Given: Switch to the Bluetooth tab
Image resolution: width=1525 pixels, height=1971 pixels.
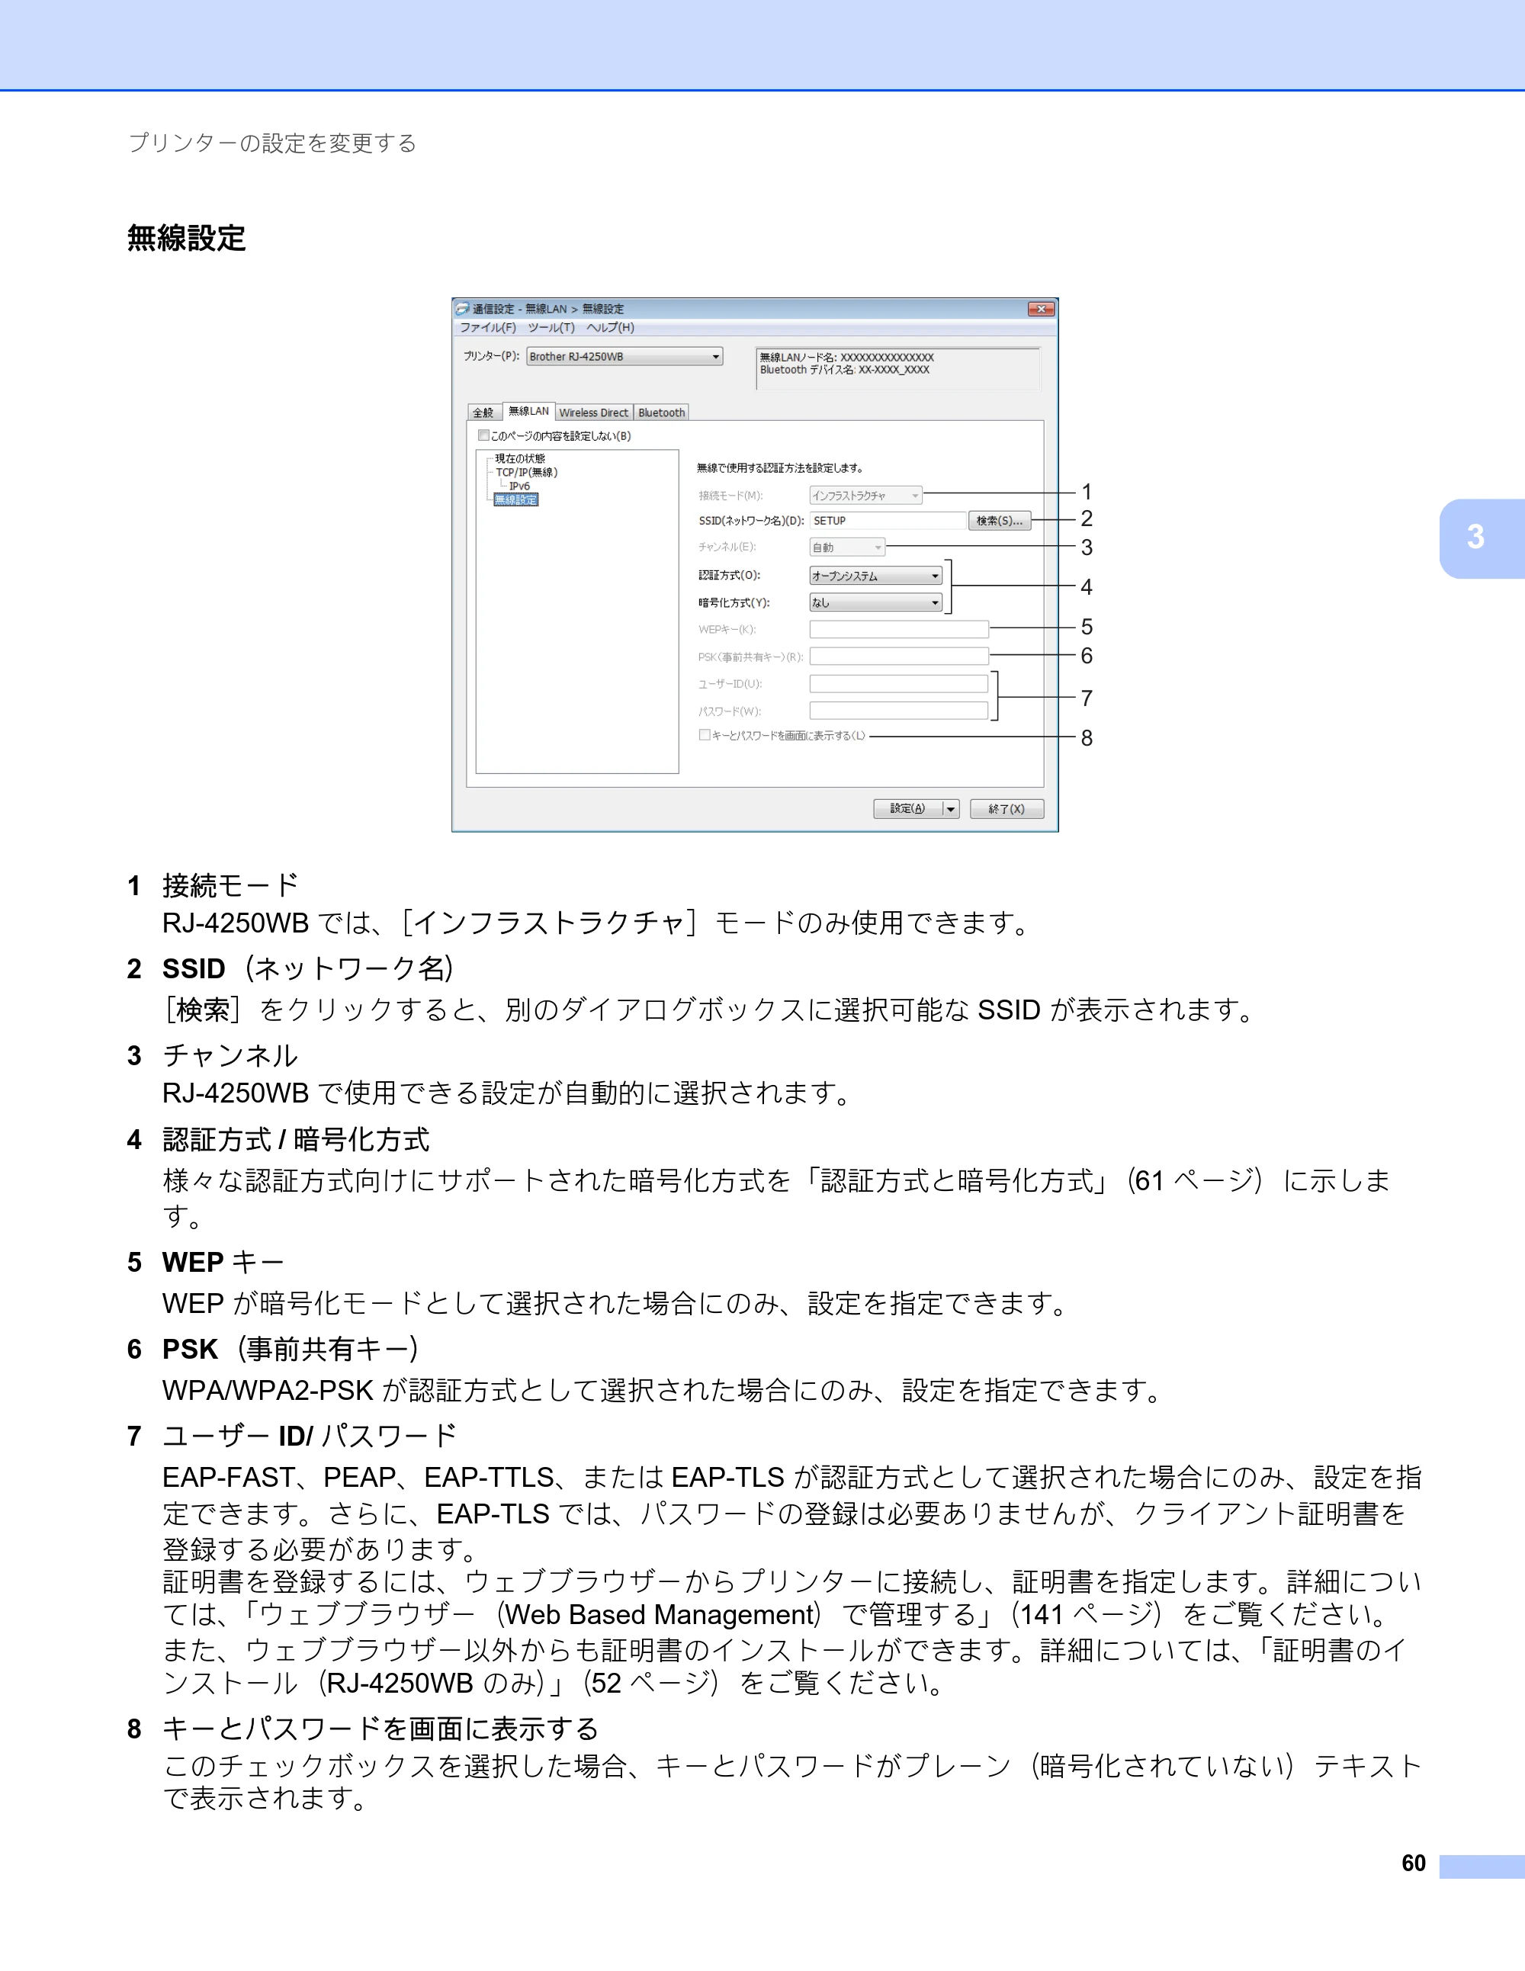Looking at the screenshot, I should (661, 412).
